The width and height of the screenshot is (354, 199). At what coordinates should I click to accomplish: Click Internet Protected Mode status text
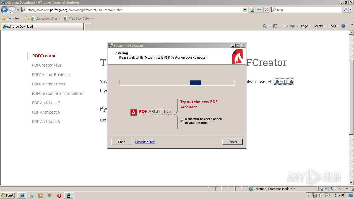pos(275,189)
